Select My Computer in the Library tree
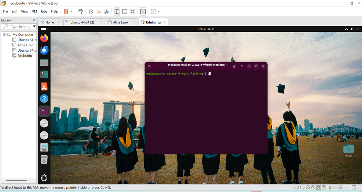Screen dimensions: 362x192 click(23, 34)
